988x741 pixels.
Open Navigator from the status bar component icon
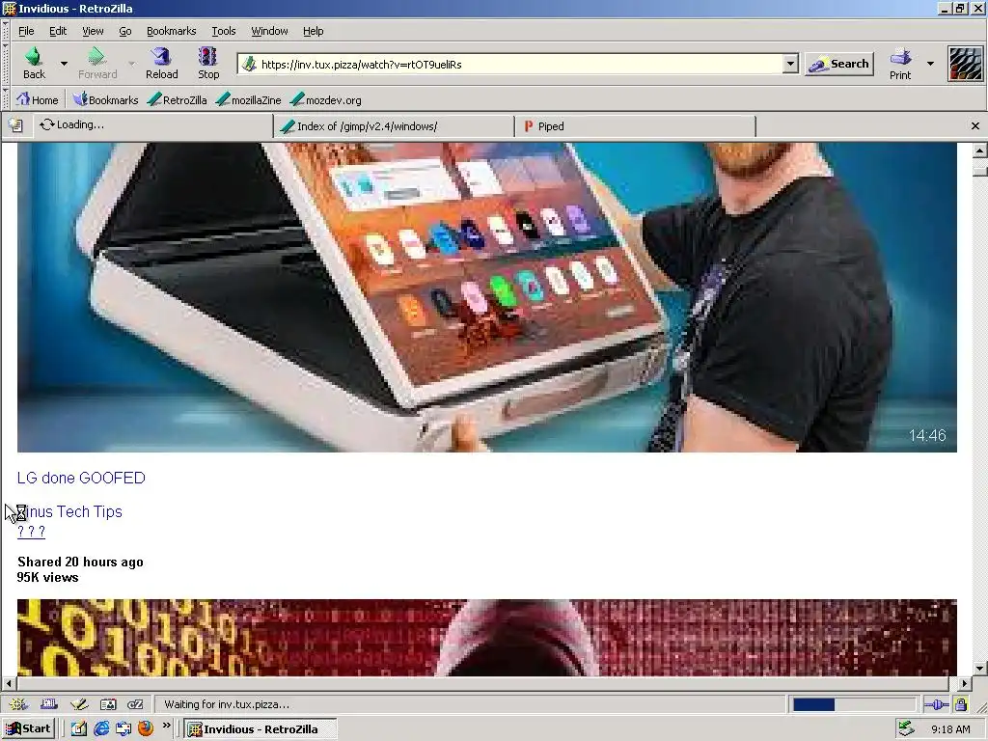click(19, 704)
